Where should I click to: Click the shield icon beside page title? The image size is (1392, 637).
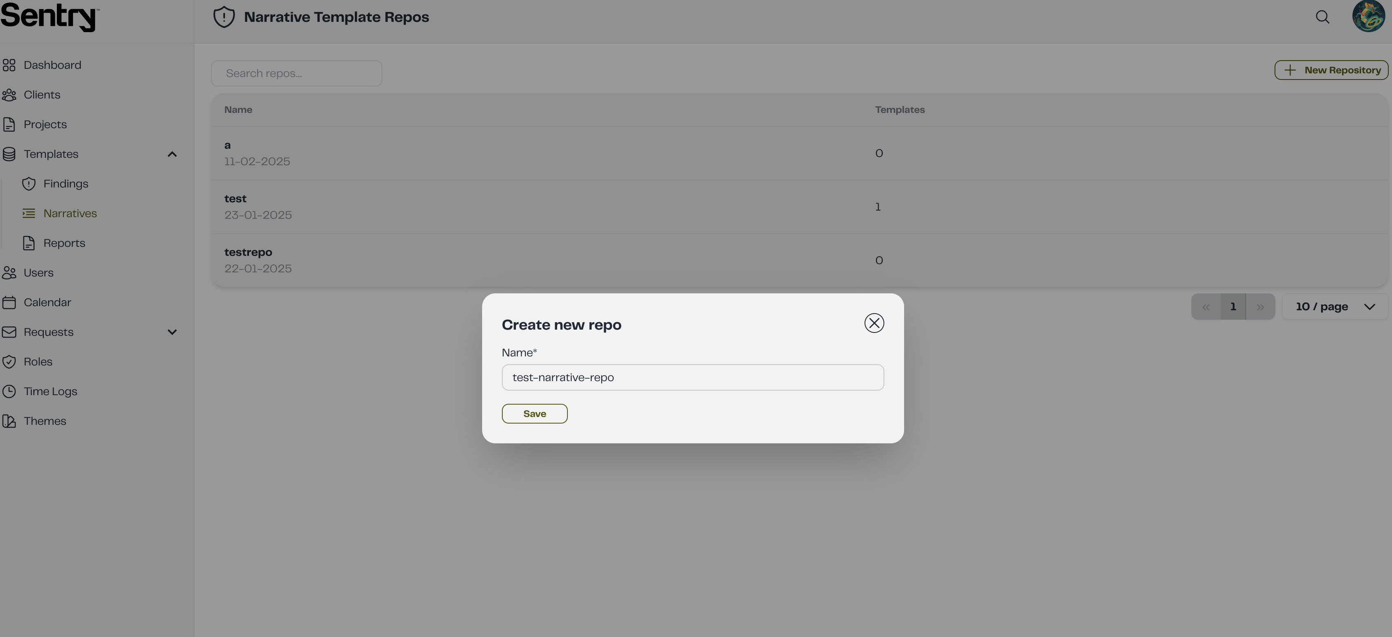point(224,17)
